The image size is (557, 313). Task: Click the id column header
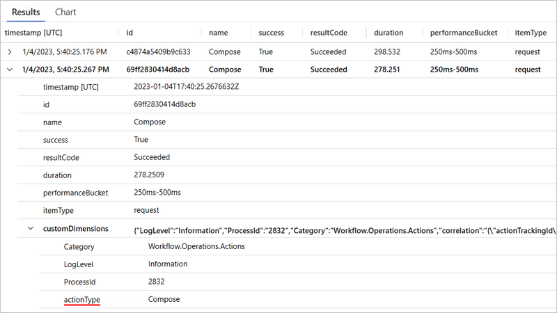pyautogui.click(x=130, y=33)
